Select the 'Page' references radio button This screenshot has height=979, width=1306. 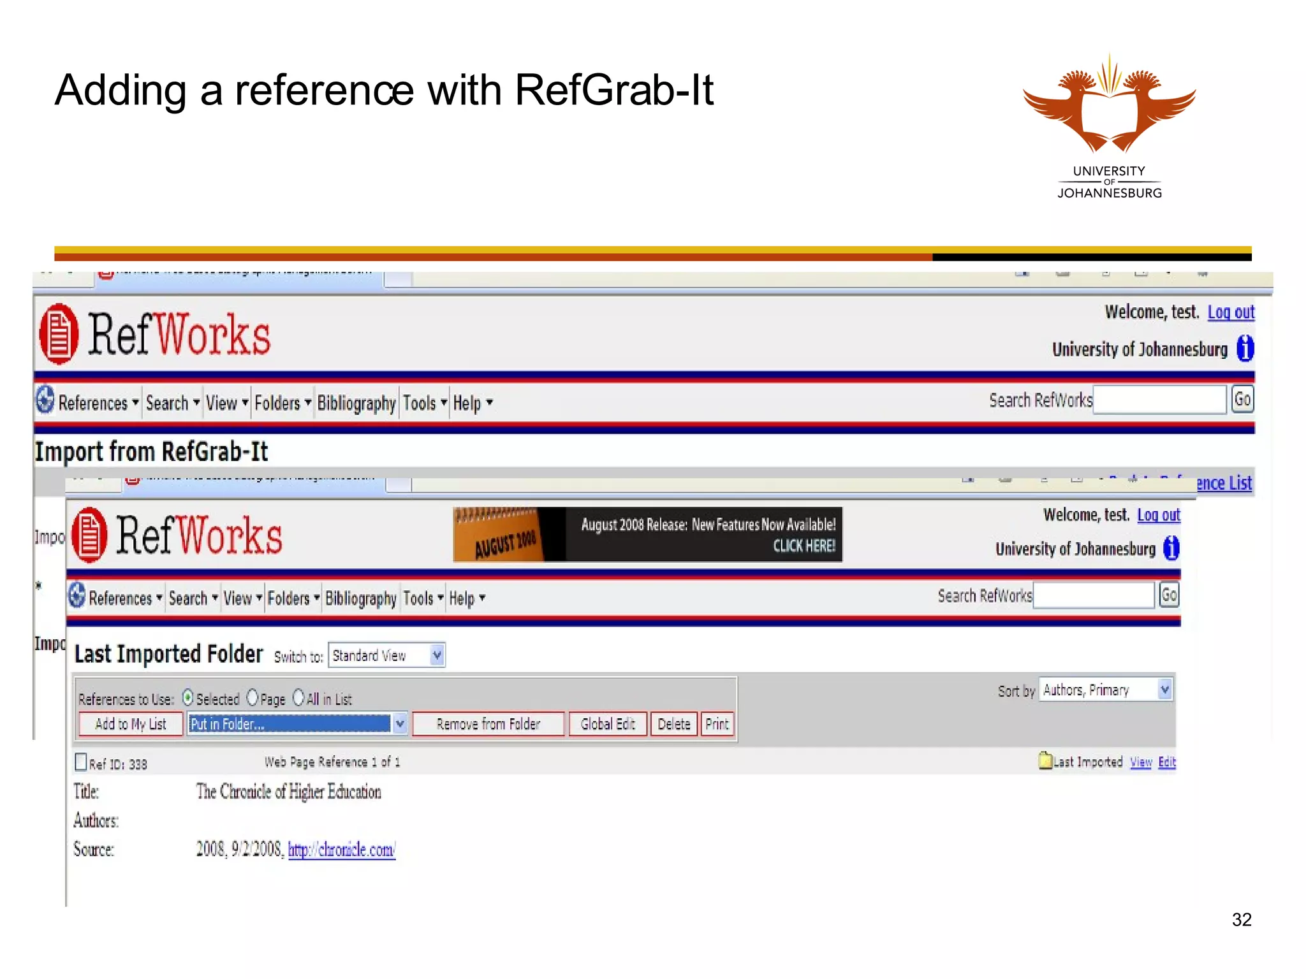pos(253,698)
